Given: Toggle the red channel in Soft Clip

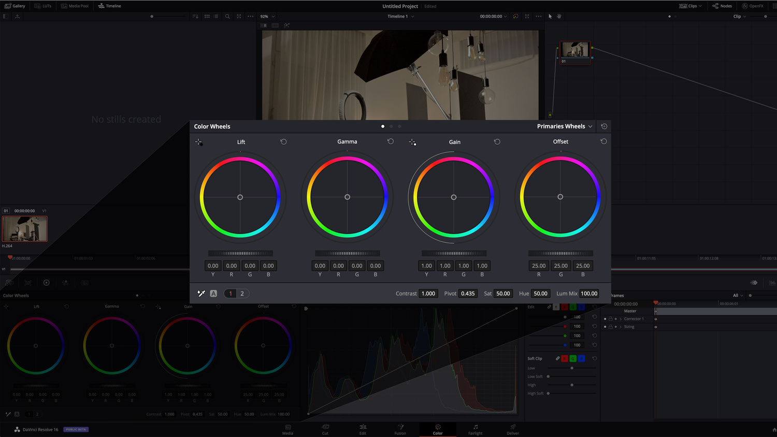Looking at the screenshot, I should coord(564,358).
